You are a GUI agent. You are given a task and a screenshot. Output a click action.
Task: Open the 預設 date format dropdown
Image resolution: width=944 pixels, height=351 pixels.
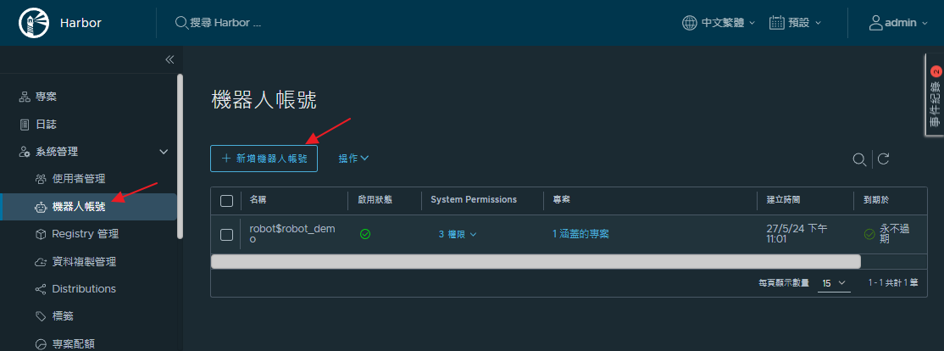point(796,23)
